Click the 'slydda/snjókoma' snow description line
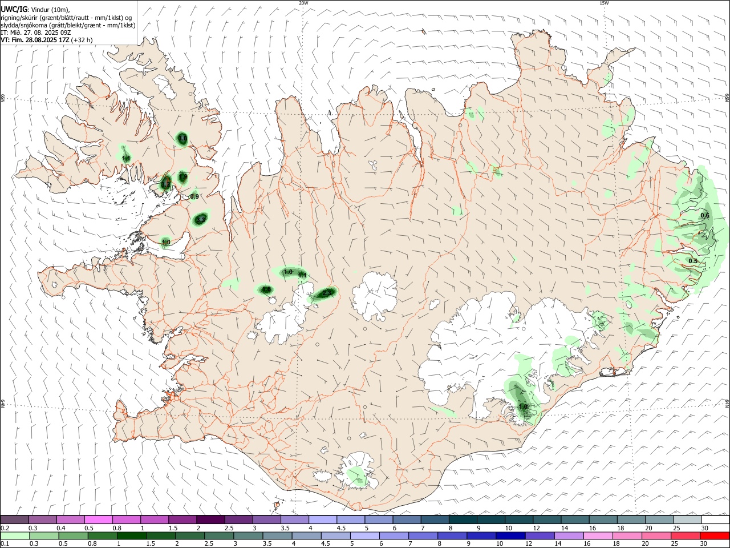This screenshot has height=548, width=730. 68,25
